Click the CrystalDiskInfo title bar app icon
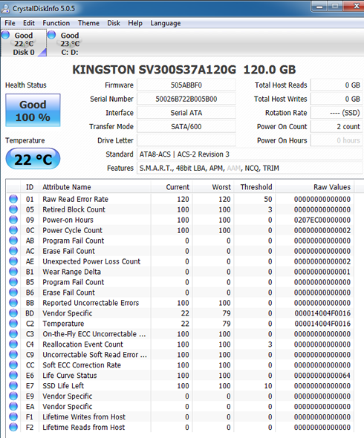Image resolution: width=364 pixels, height=438 pixels. (x=5, y=8)
